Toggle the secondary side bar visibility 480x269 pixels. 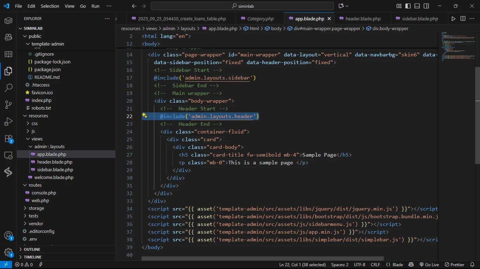[x=426, y=6]
